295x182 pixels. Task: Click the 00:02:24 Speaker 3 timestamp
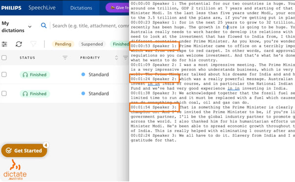[x=154, y=135]
